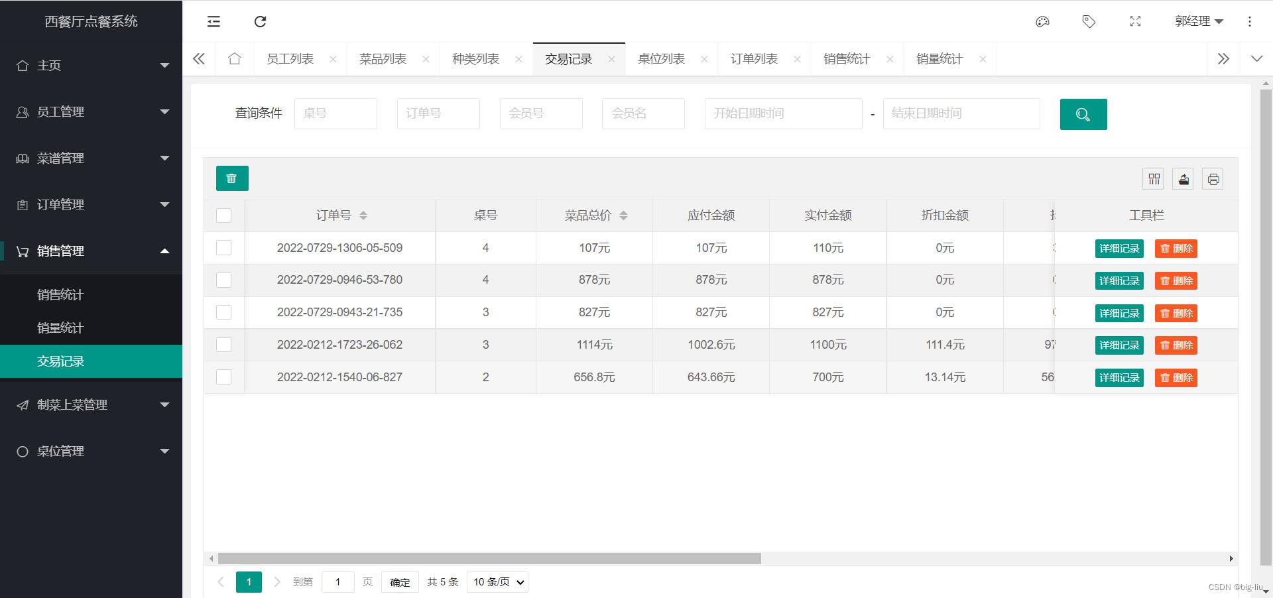Expand the 员工管理 sidebar menu
Screen dimensions: 1273x598
point(91,111)
